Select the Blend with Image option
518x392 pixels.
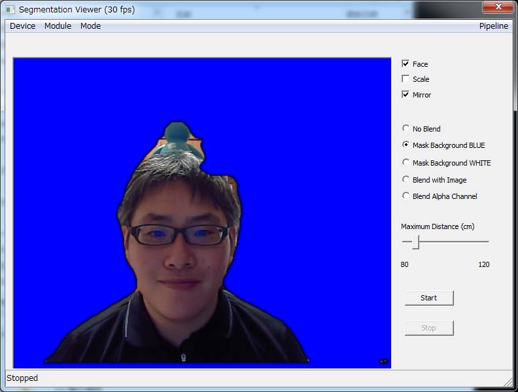pyautogui.click(x=406, y=180)
